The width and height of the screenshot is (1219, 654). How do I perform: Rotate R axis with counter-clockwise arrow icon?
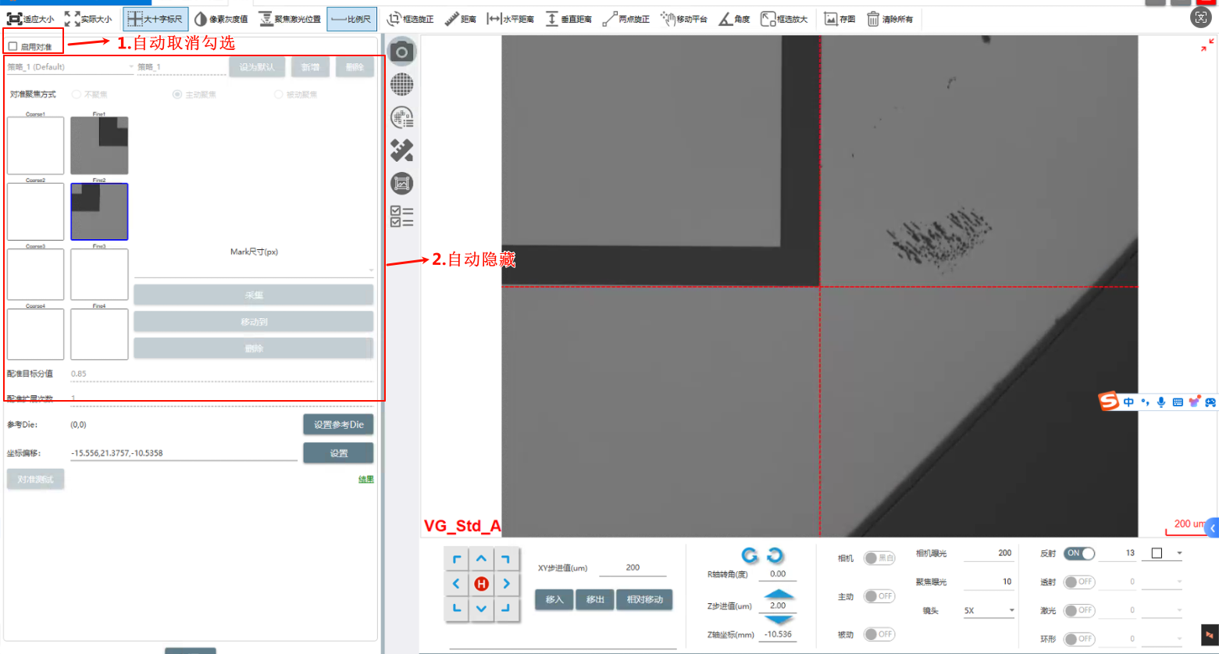750,556
